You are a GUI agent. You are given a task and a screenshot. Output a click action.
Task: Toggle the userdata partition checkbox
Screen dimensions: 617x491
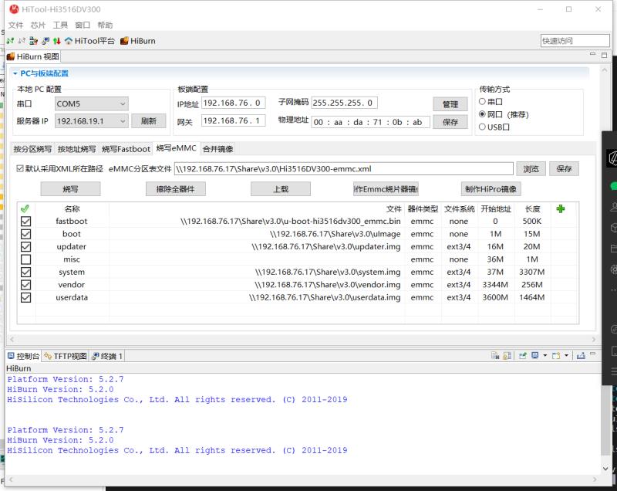[x=26, y=297]
